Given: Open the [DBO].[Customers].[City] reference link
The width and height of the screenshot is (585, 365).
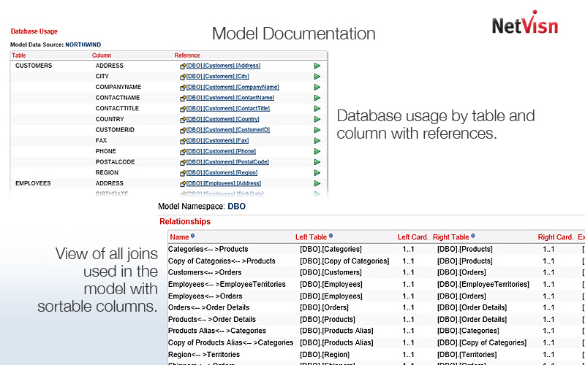Looking at the screenshot, I should (x=217, y=77).
